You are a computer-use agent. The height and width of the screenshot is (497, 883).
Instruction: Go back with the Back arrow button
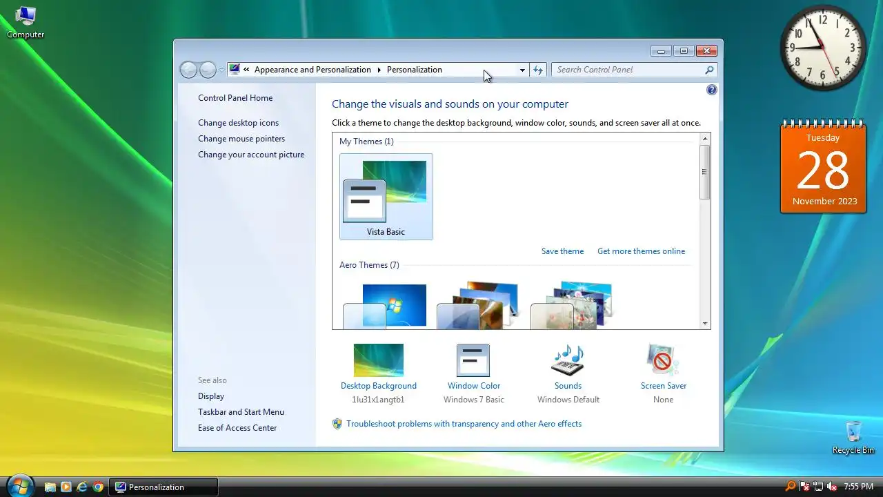click(x=188, y=70)
